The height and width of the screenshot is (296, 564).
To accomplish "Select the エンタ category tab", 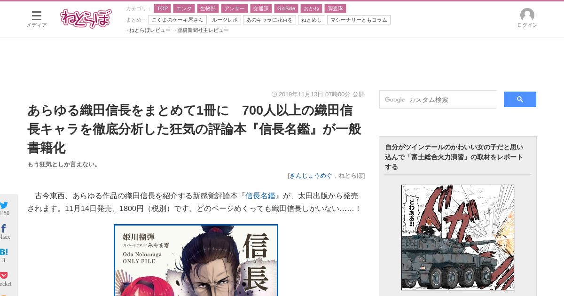I will click(184, 8).
